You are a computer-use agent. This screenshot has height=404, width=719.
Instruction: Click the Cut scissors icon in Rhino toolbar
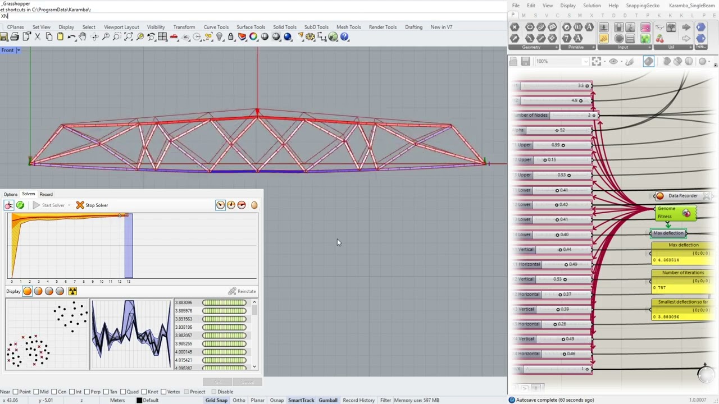tap(37, 37)
